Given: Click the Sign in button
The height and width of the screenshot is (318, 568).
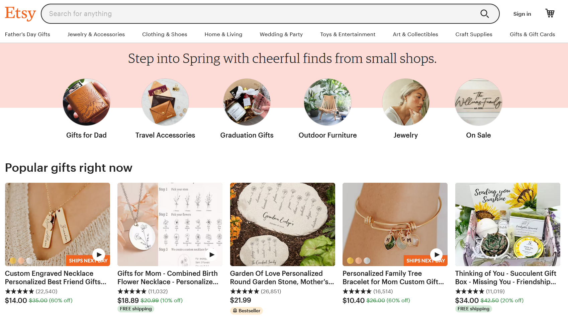Looking at the screenshot, I should [x=522, y=14].
